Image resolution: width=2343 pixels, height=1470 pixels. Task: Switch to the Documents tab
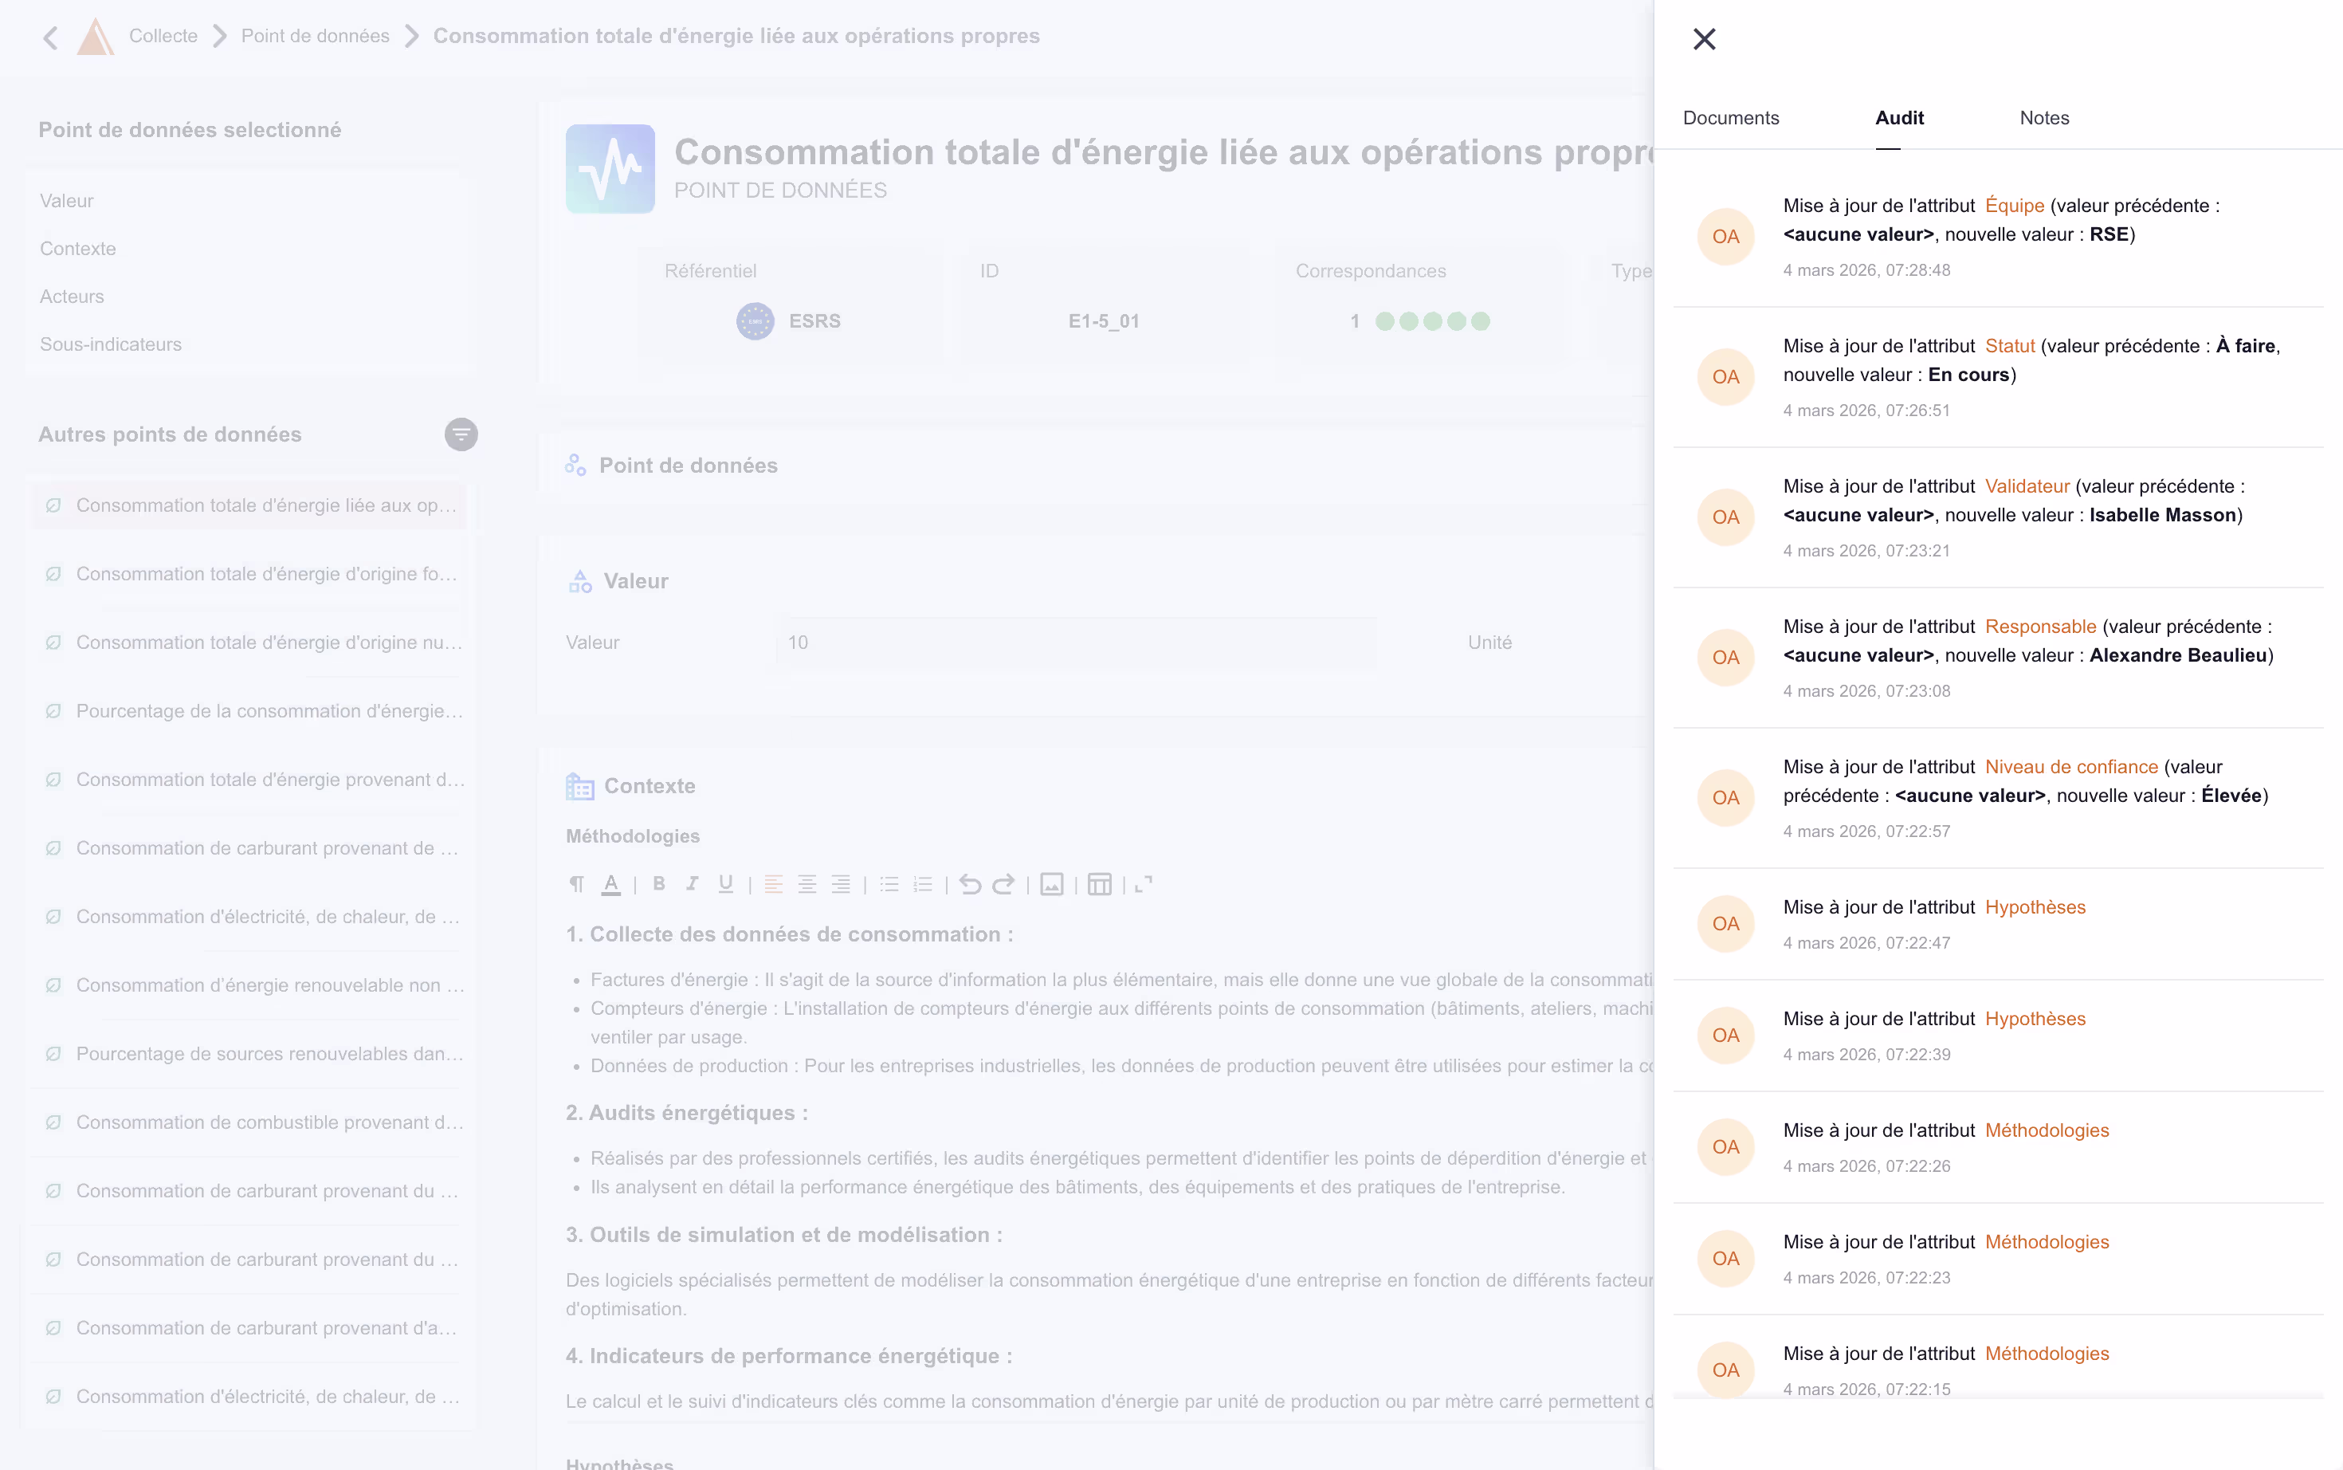(x=1731, y=118)
